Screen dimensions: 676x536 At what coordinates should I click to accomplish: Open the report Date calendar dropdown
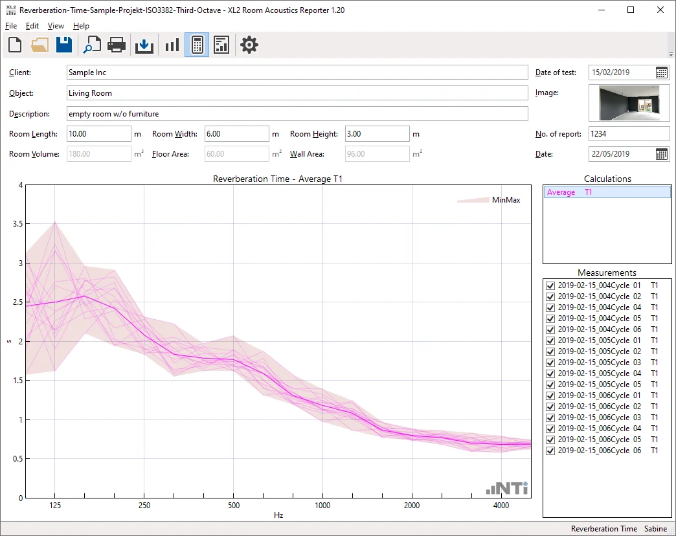(661, 154)
